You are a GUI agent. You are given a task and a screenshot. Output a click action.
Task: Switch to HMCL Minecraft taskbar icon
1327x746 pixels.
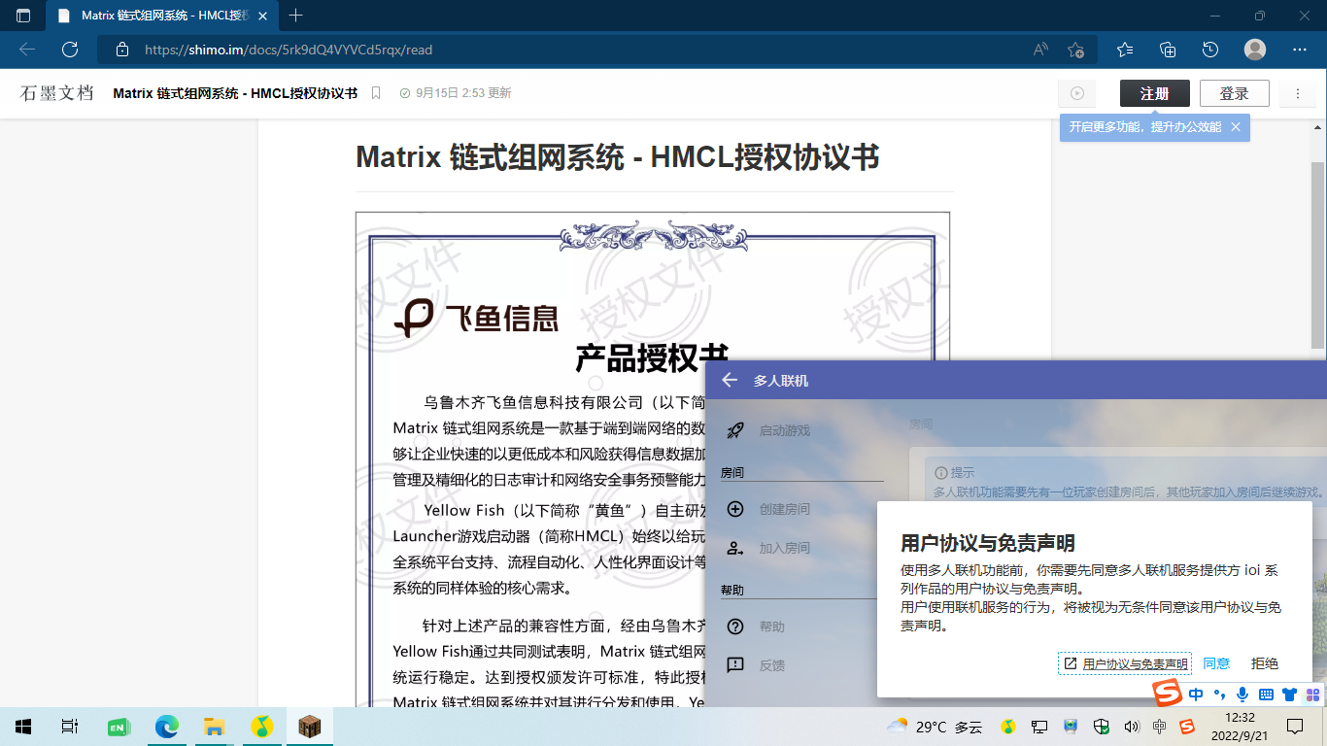[x=310, y=726]
